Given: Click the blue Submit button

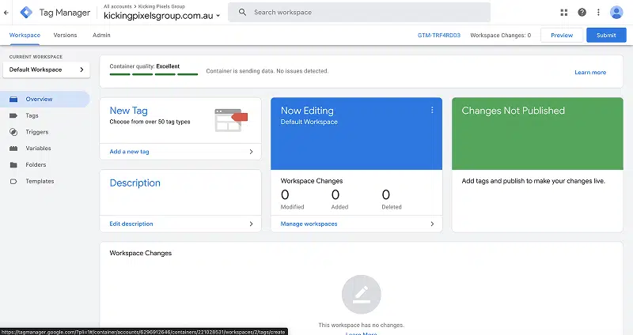Looking at the screenshot, I should [606, 35].
